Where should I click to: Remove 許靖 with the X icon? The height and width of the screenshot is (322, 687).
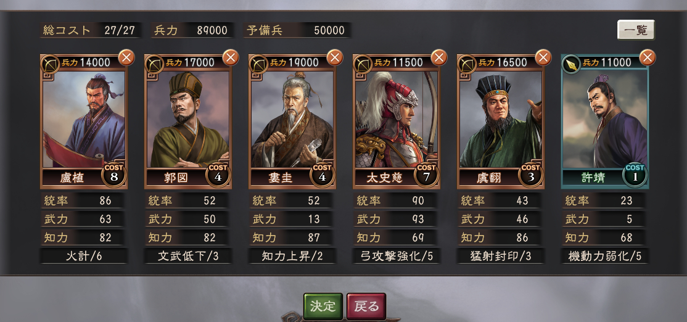(x=648, y=58)
